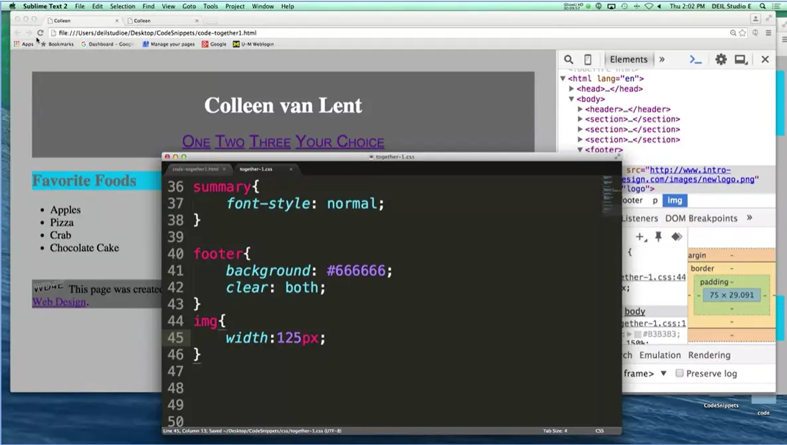Toggle device mode phone icon in DevTools
The width and height of the screenshot is (787, 445).
(588, 60)
